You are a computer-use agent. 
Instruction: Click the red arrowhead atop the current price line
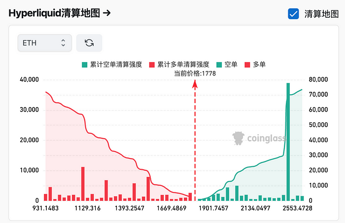[195, 84]
